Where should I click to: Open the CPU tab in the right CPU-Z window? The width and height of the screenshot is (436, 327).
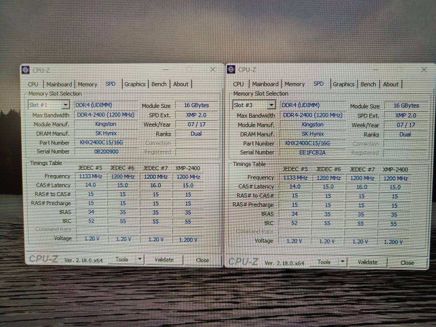pos(238,84)
